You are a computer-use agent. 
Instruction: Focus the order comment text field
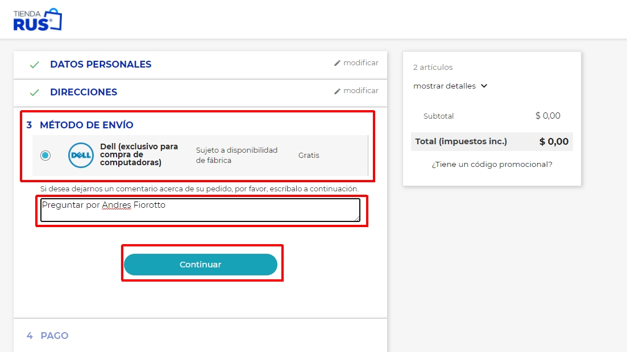[200, 209]
